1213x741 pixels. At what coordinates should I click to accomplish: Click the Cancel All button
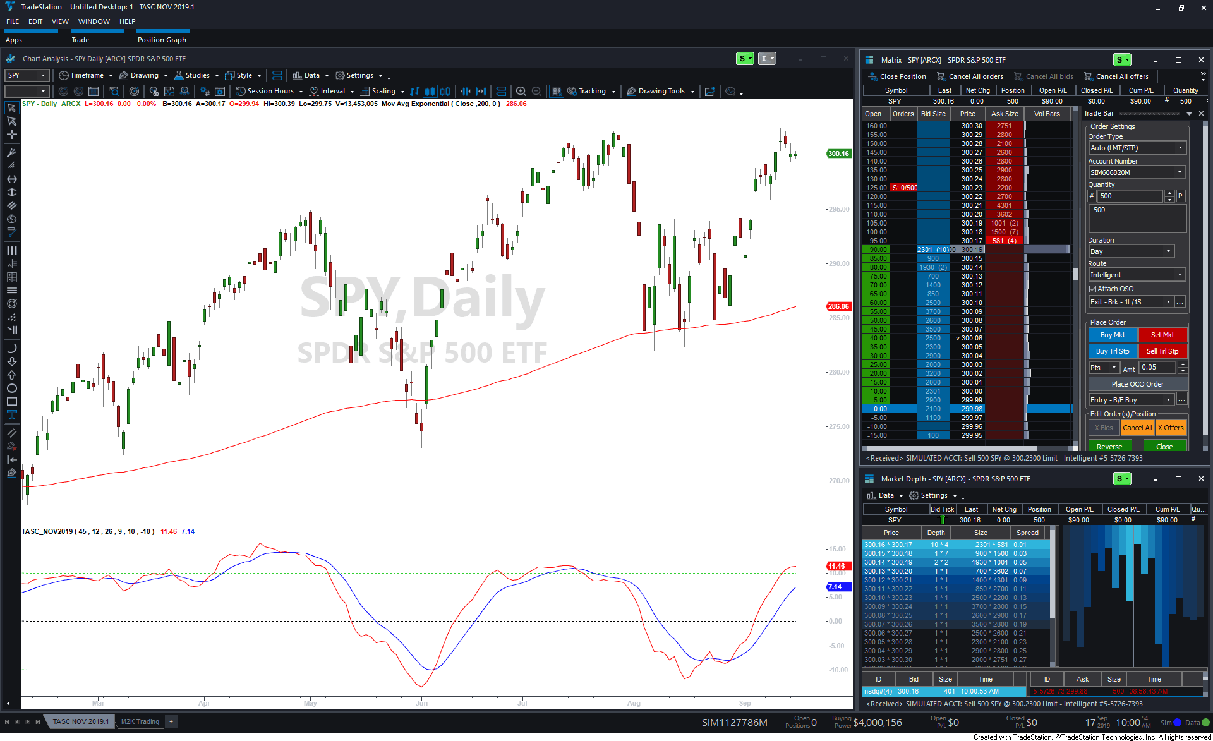1137,428
